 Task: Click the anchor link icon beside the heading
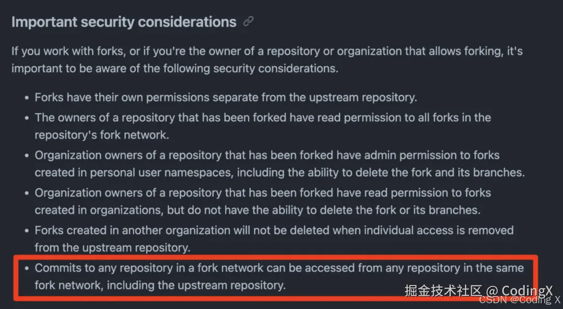pyautogui.click(x=249, y=22)
